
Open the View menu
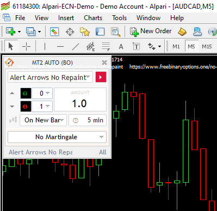[41, 18]
